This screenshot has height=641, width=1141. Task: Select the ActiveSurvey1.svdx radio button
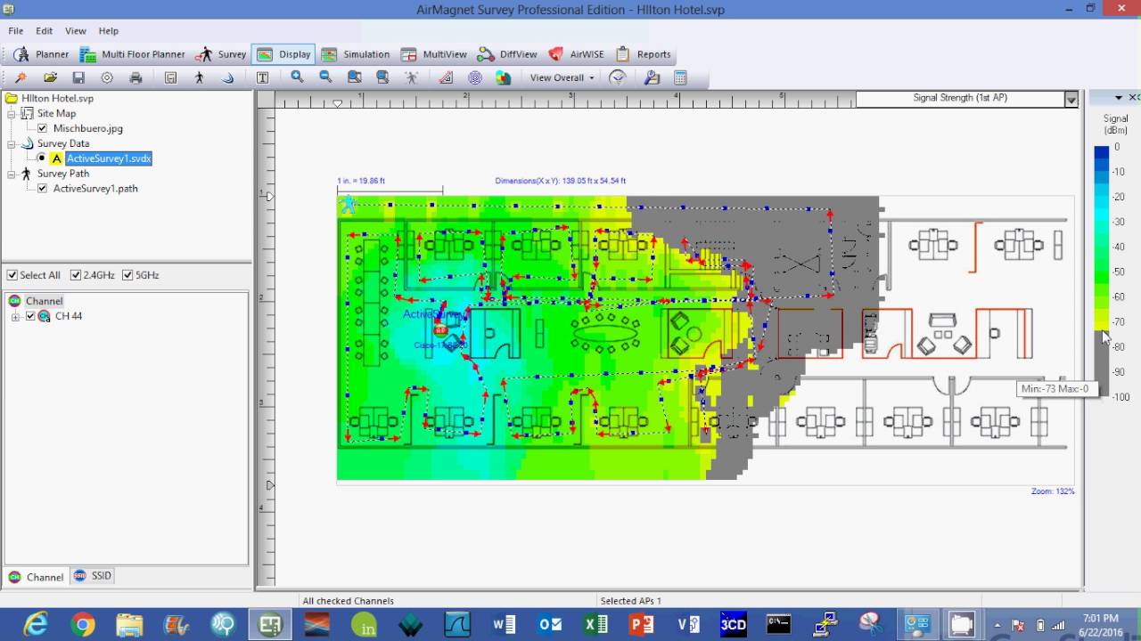coord(42,158)
